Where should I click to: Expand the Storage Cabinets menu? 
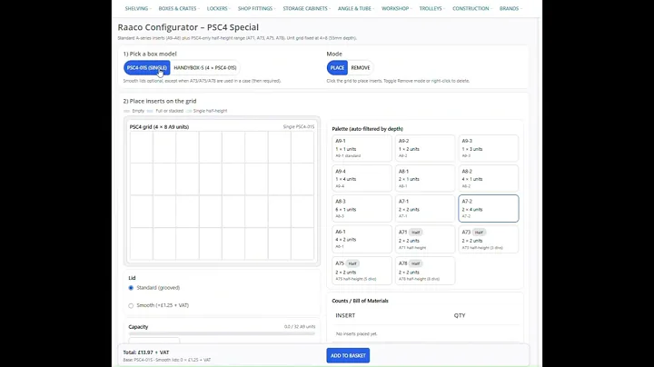point(304,8)
